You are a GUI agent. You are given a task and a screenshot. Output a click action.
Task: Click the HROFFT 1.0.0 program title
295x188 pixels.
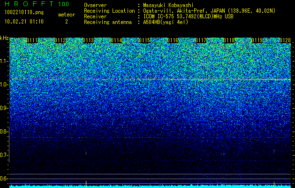pyautogui.click(x=37, y=4)
